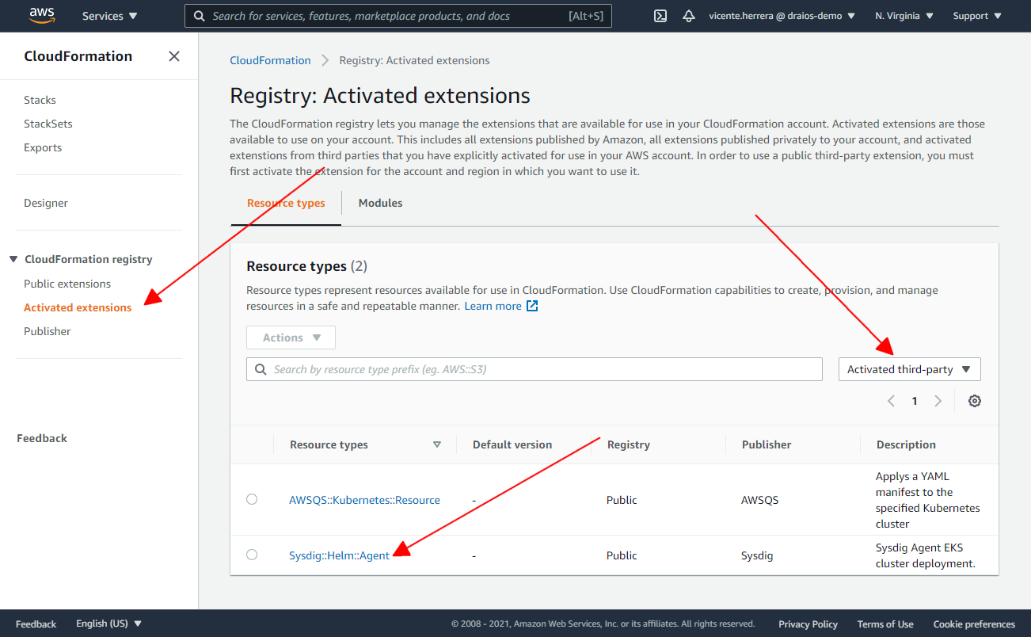
Task: Open Activated extensions in sidebar
Action: pyautogui.click(x=78, y=307)
